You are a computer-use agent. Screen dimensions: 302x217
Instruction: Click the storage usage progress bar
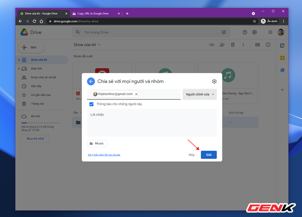click(41, 123)
